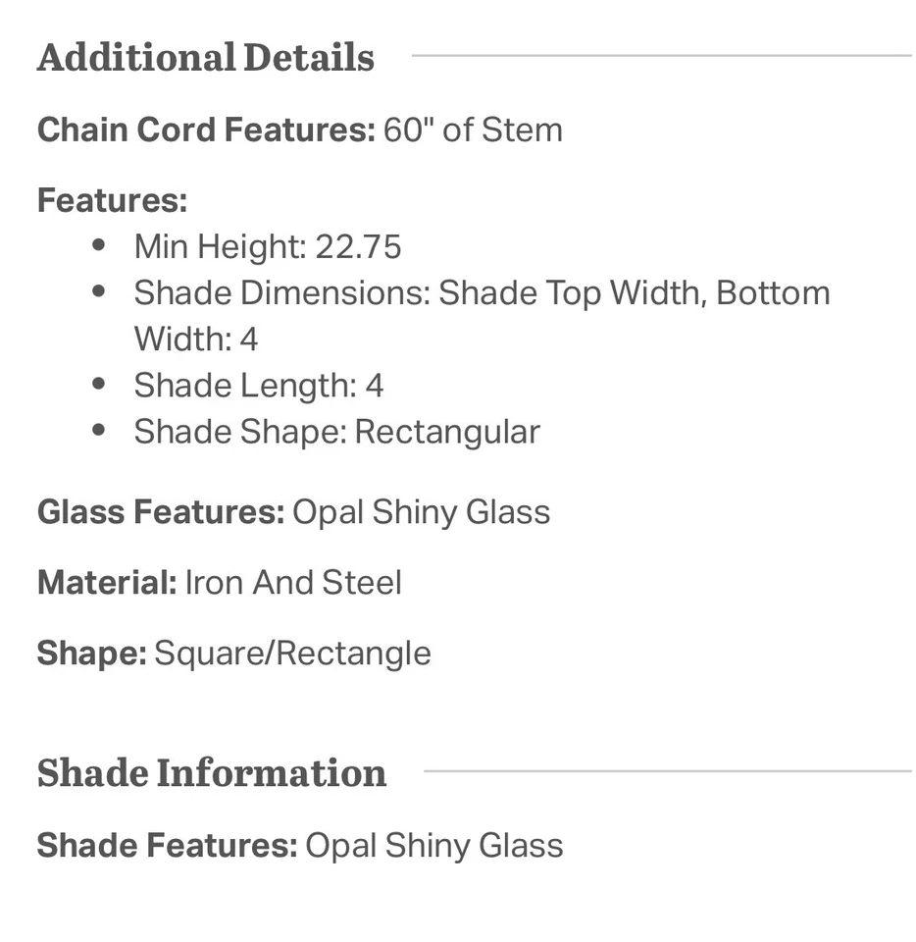Select the Chain Cord Features label
Screen dimensions: 916x942
tap(207, 130)
